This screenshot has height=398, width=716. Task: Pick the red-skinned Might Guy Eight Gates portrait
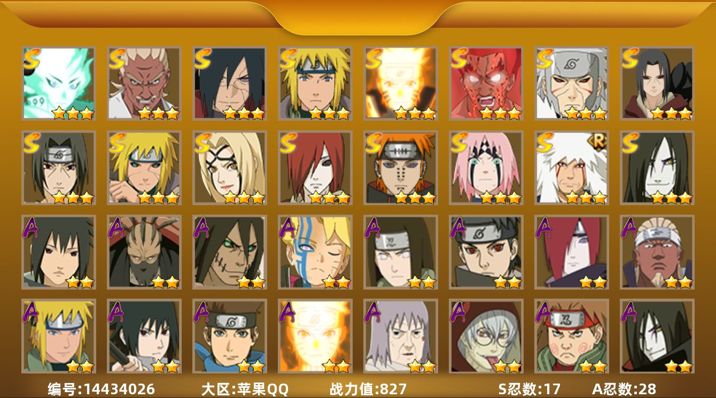(486, 83)
